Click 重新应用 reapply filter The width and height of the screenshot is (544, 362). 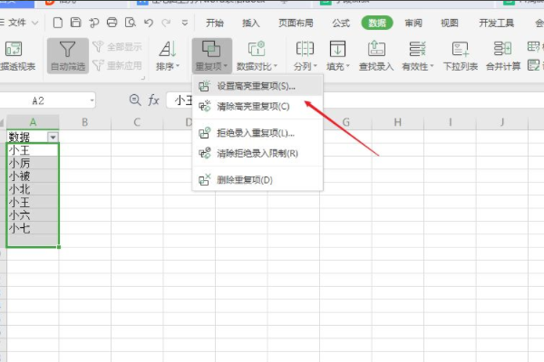pyautogui.click(x=118, y=65)
